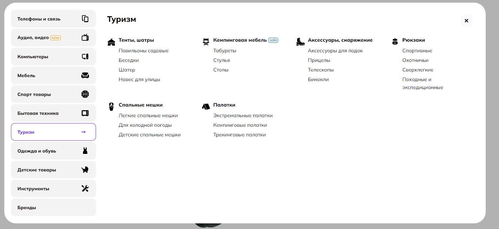
Task: Click the camping tent icon beside Палатки
Action: (x=206, y=107)
